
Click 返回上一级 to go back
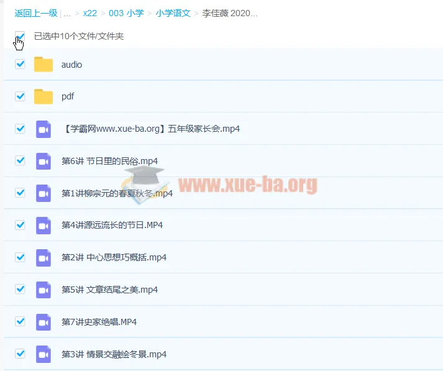pos(36,13)
